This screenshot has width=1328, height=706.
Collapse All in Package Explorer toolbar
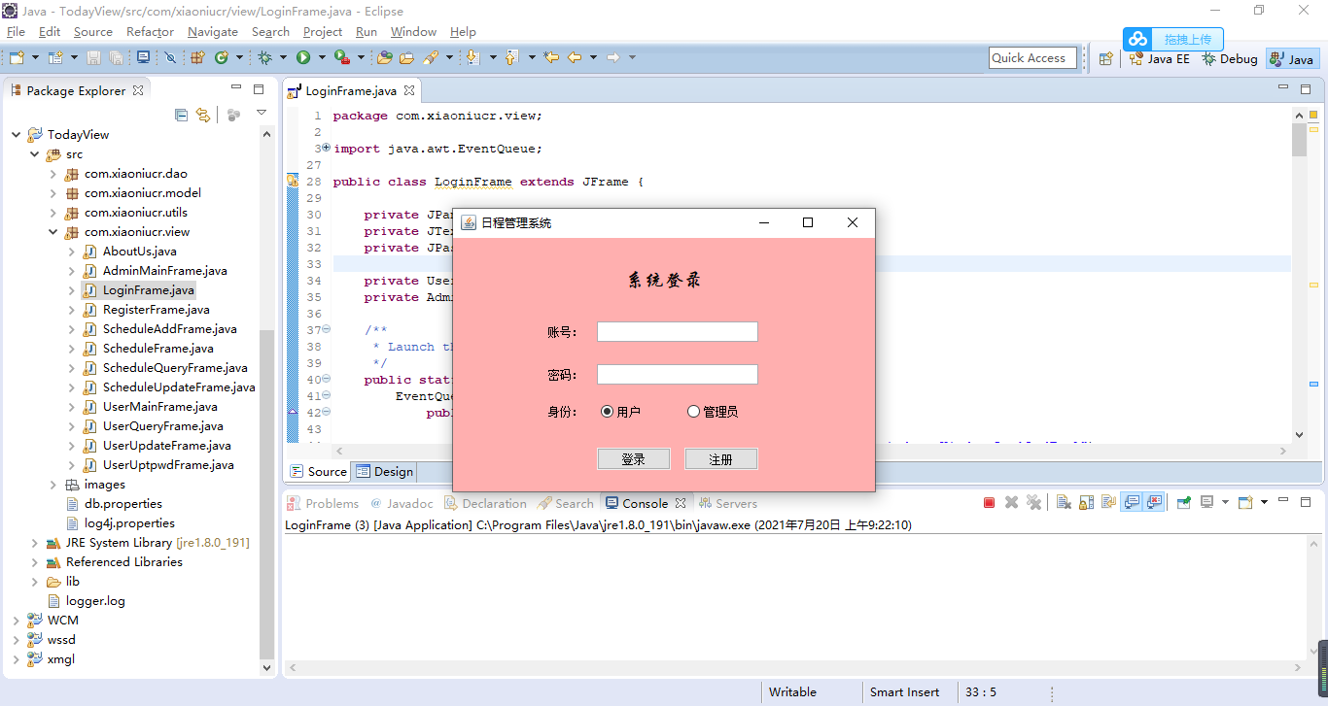click(181, 115)
